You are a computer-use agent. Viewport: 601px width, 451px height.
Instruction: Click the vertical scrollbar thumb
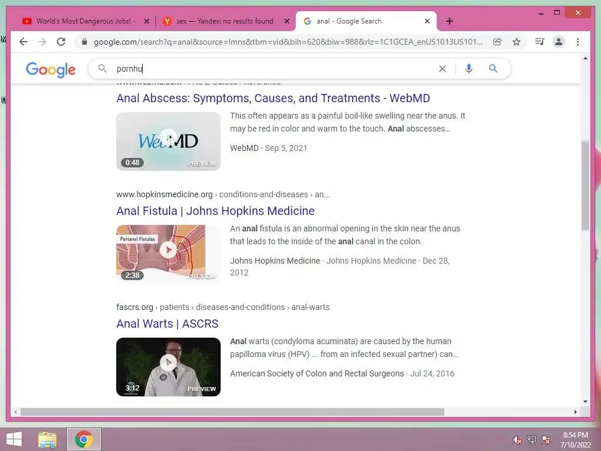coord(585,186)
